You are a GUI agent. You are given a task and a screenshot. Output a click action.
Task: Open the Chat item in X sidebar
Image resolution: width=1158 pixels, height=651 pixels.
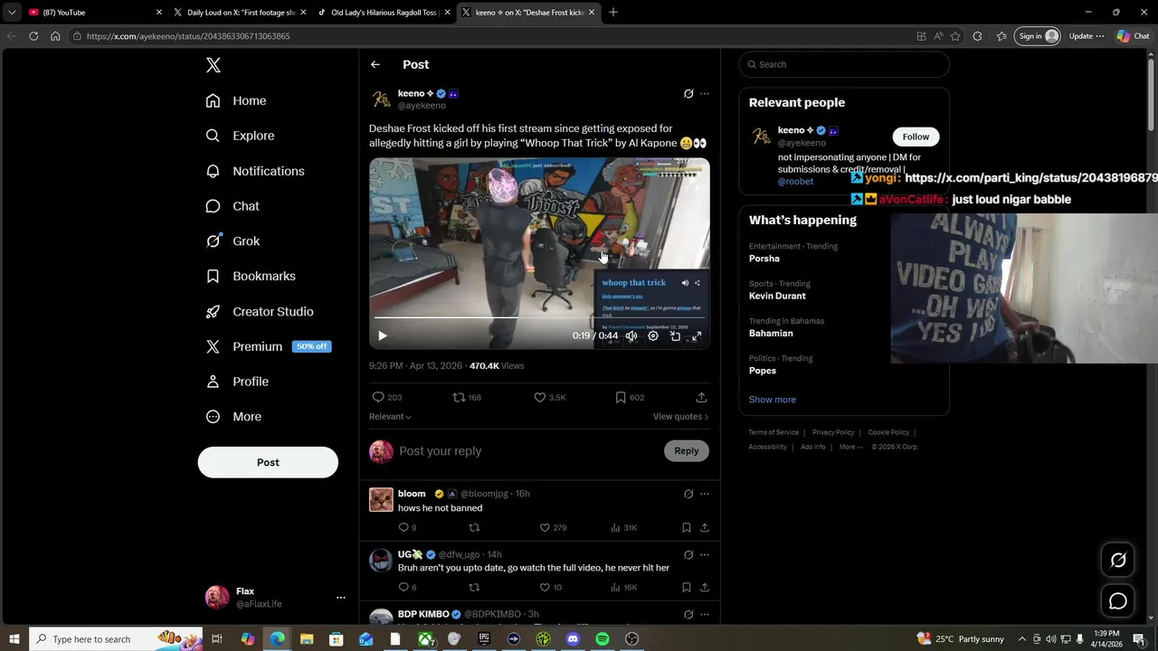pyautogui.click(x=233, y=206)
